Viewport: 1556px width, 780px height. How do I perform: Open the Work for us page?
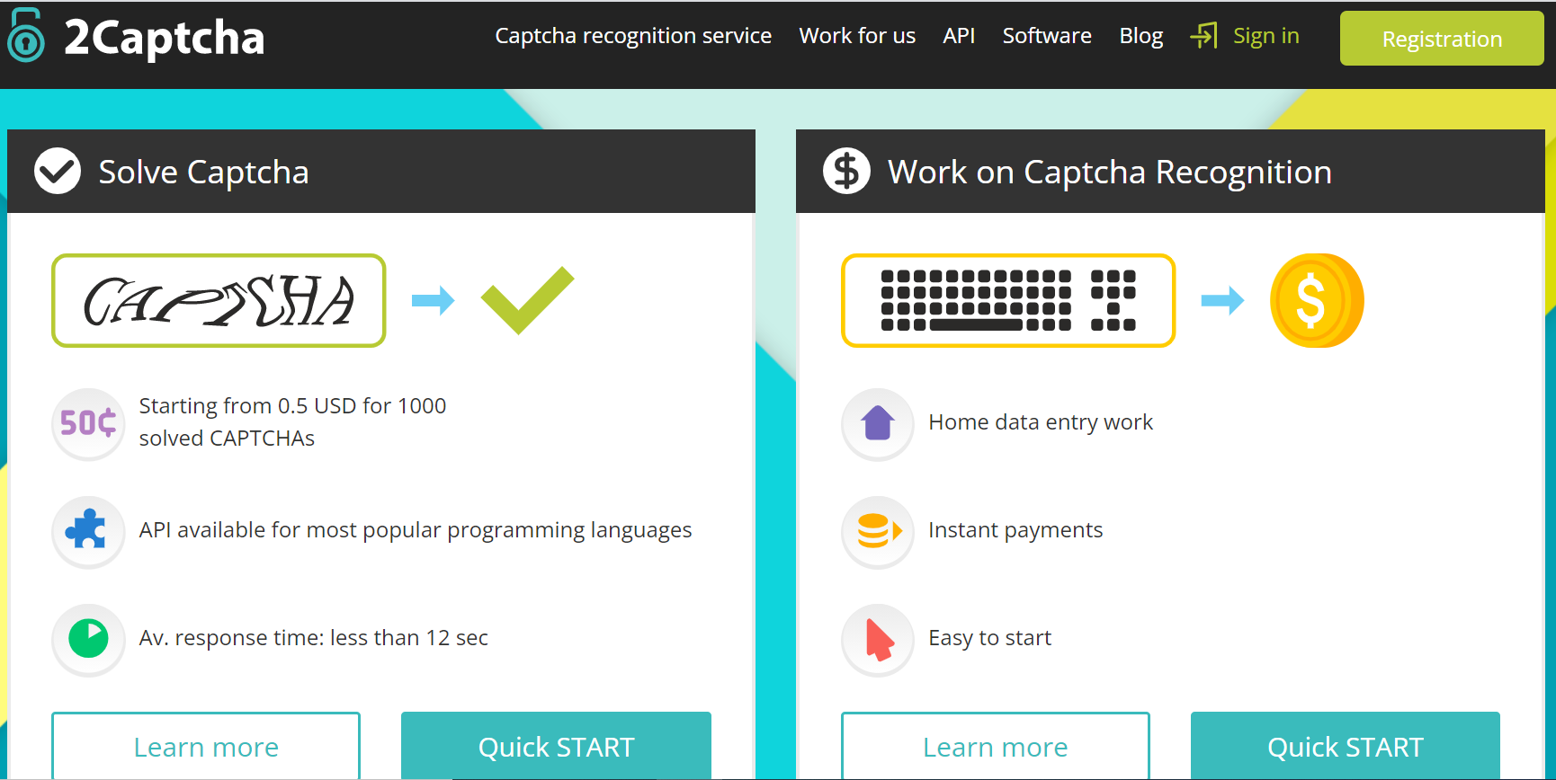pos(857,36)
